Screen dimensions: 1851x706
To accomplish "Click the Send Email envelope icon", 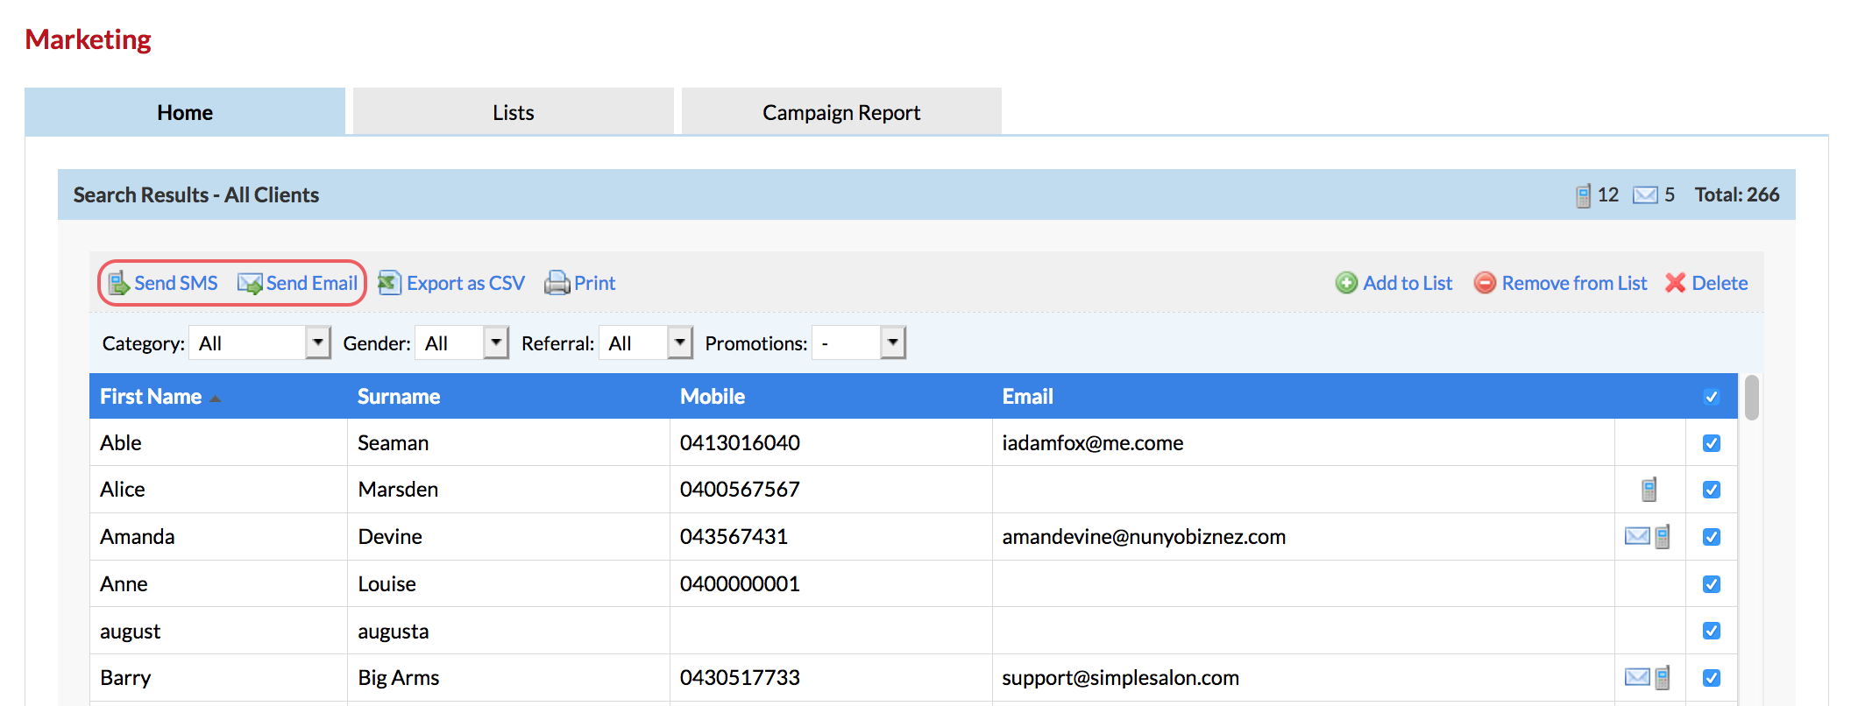I will [250, 284].
